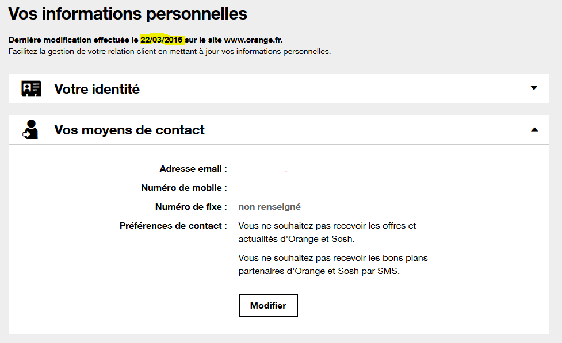Click the Adresse email field label

click(193, 168)
